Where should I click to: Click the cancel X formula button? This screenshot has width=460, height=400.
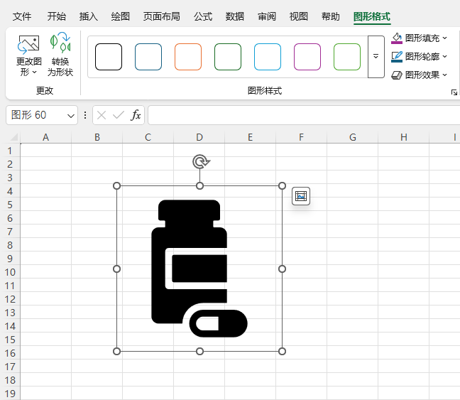coord(102,115)
